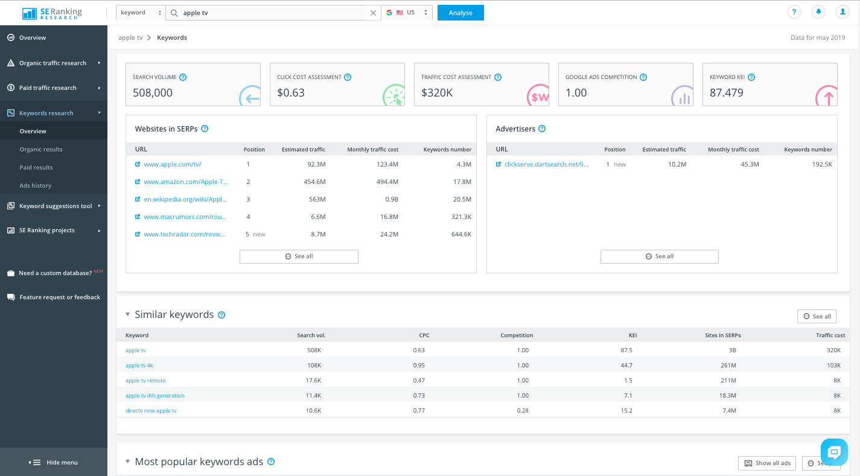
Task: Open the live chat widget icon
Action: pos(835,452)
